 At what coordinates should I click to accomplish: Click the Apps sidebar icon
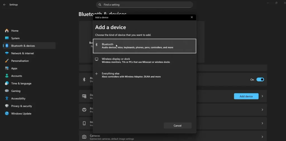(x=7, y=68)
